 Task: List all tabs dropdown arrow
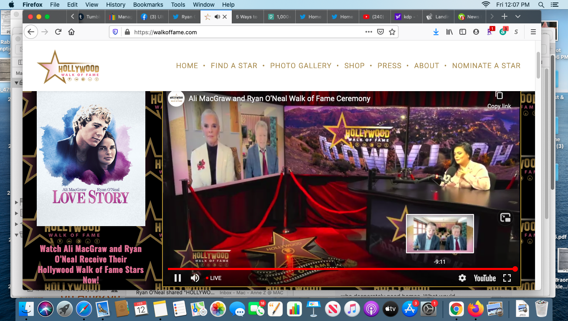coord(518,16)
